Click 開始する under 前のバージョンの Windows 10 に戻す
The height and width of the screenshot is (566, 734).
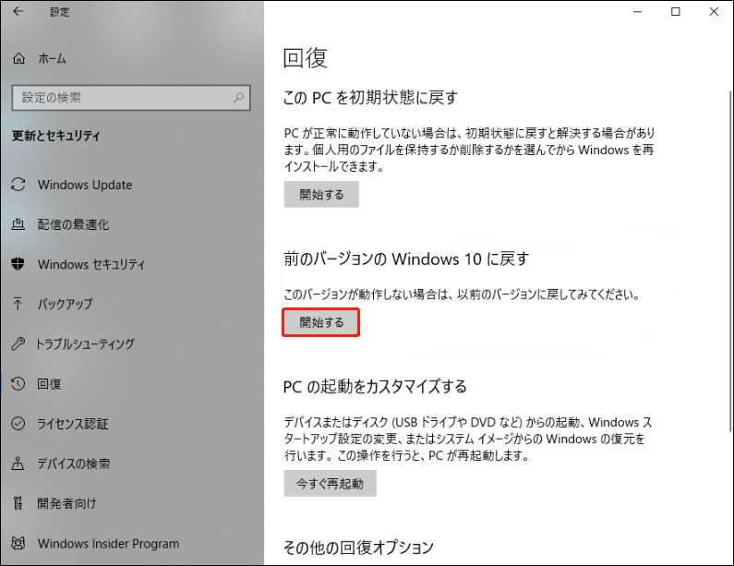[x=321, y=322]
